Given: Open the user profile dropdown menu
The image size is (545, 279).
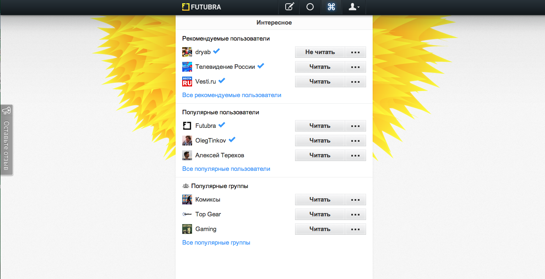Looking at the screenshot, I should 354,7.
